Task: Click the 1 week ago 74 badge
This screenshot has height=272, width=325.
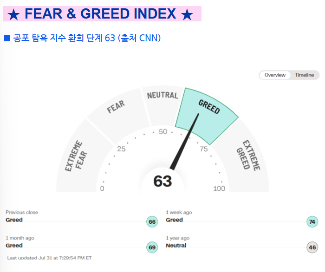Action: coord(312,222)
